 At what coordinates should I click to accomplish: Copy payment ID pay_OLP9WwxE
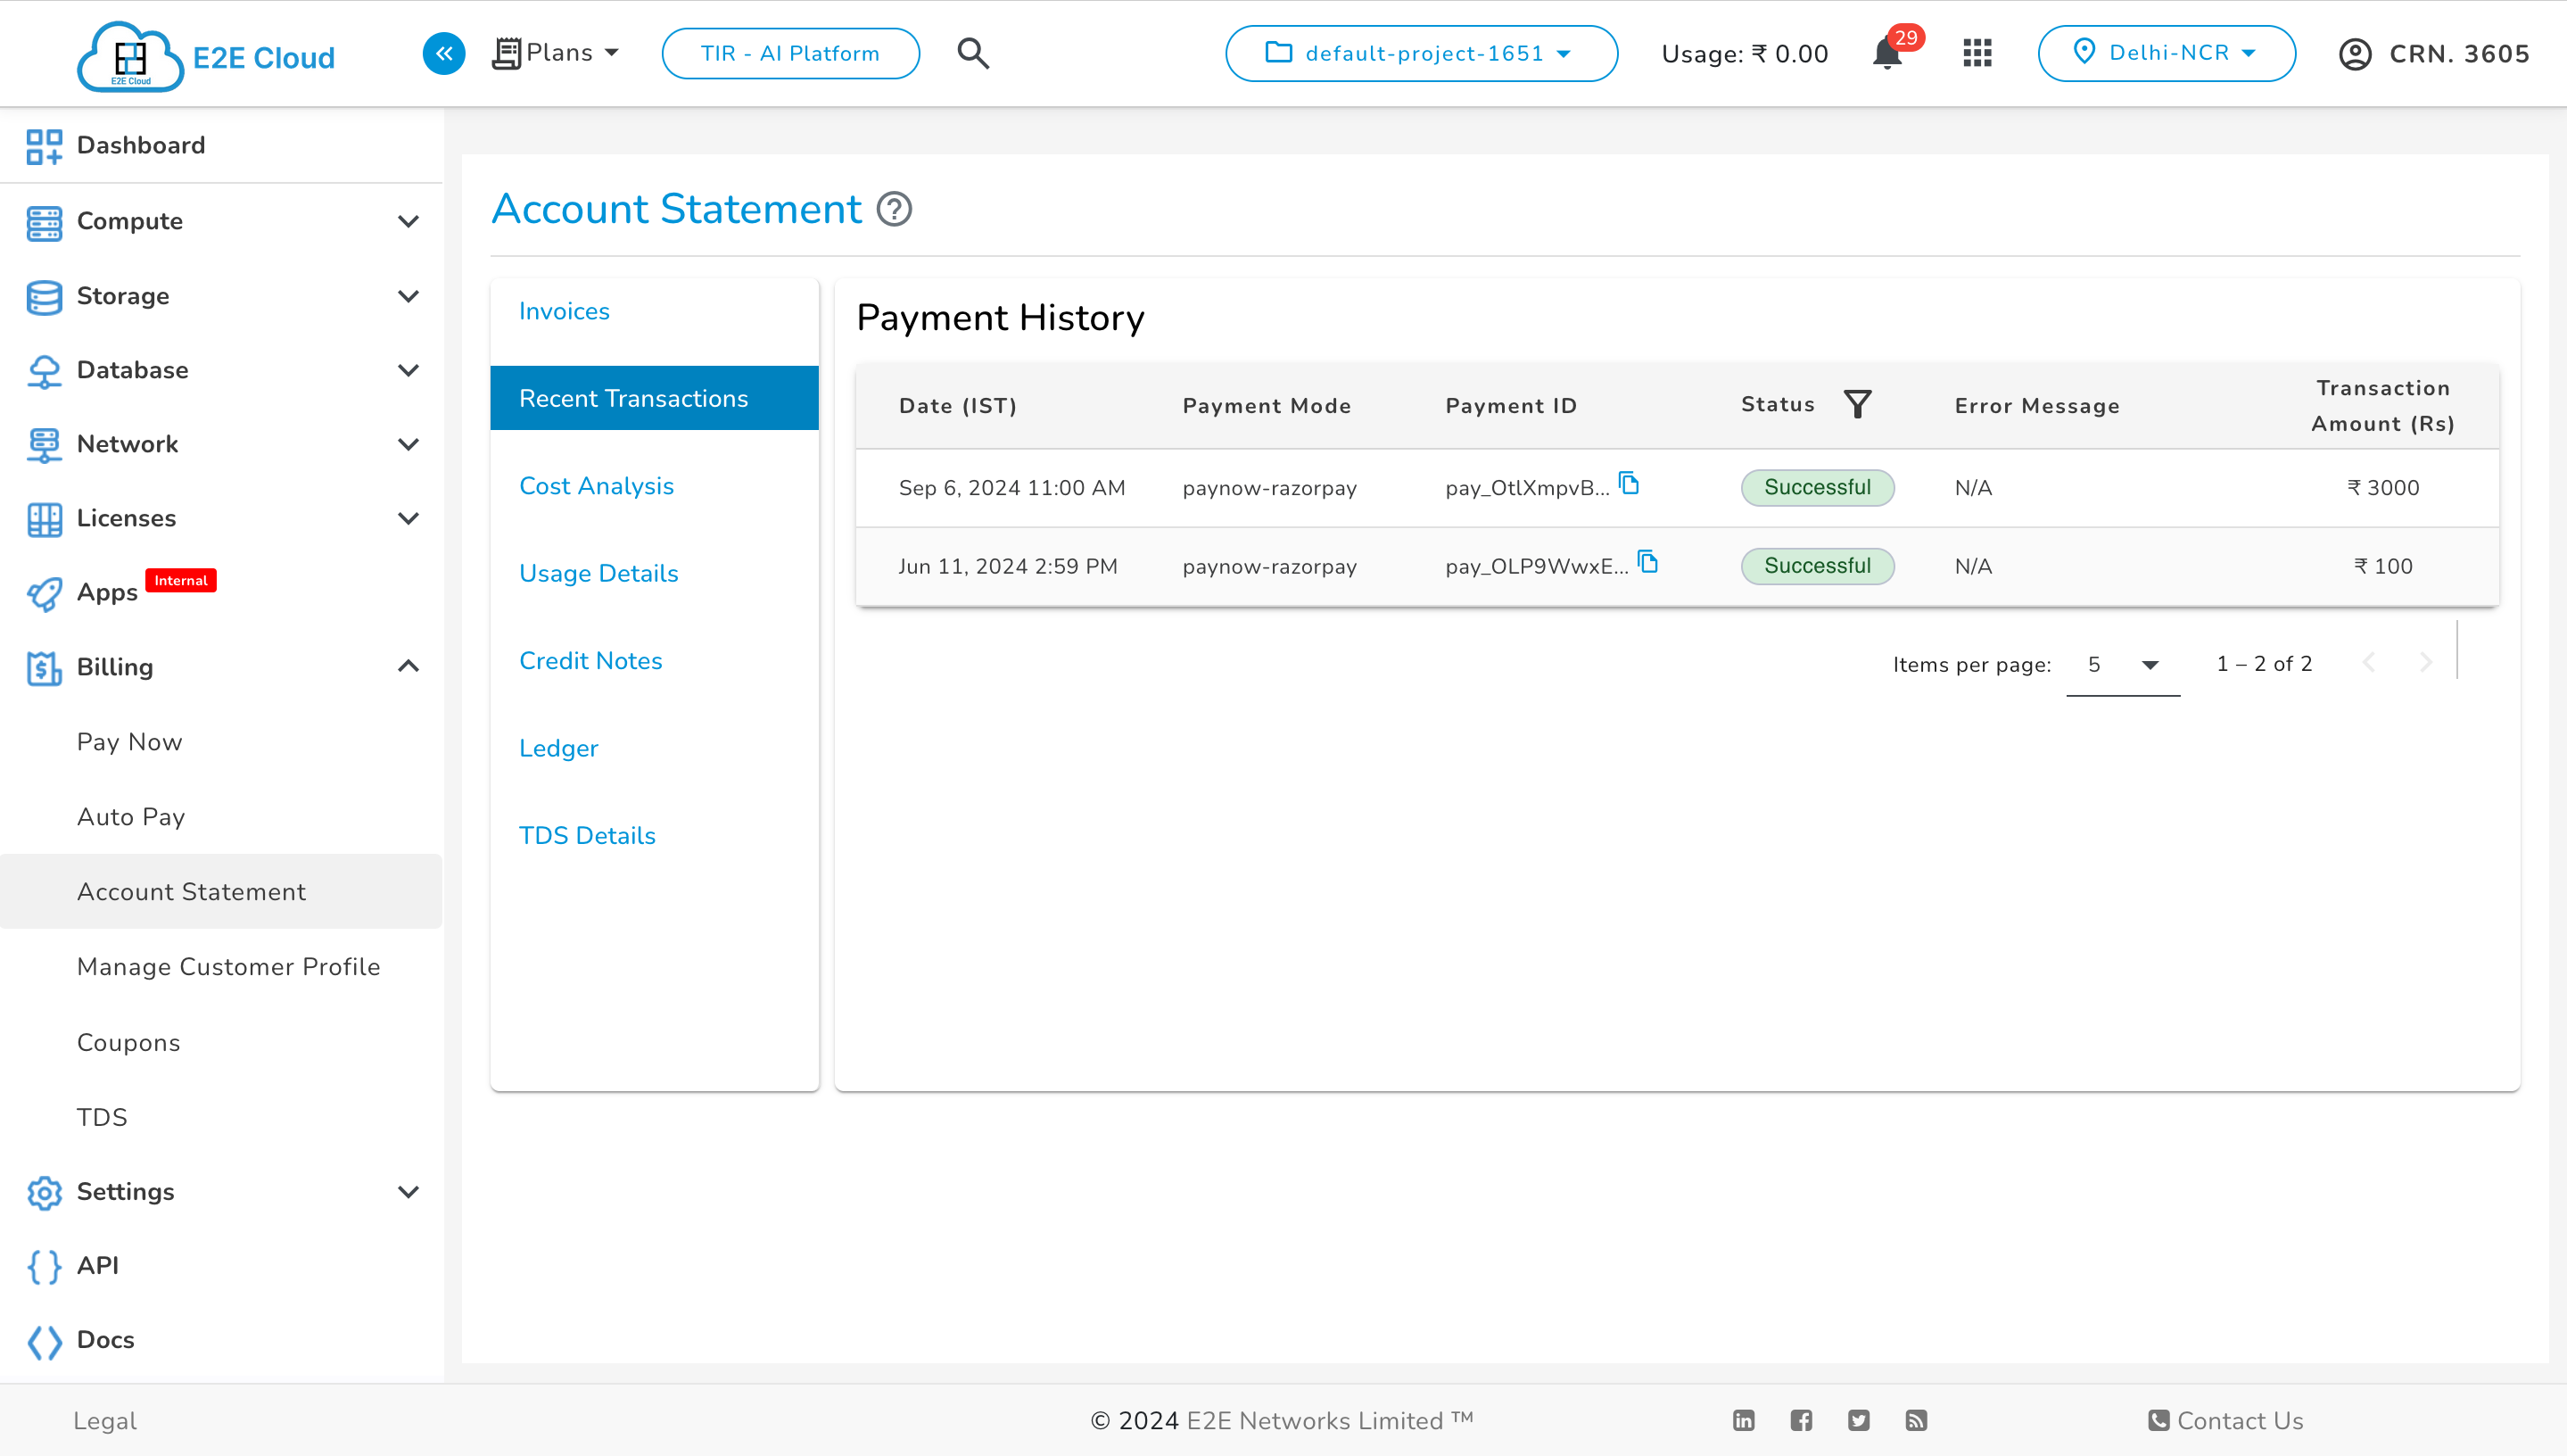click(1648, 562)
